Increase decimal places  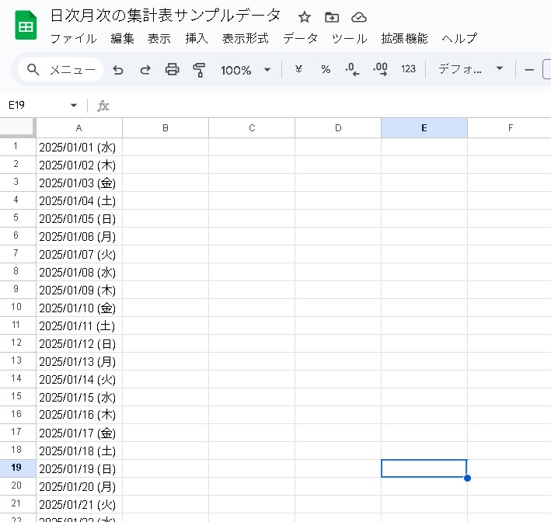[x=380, y=69]
